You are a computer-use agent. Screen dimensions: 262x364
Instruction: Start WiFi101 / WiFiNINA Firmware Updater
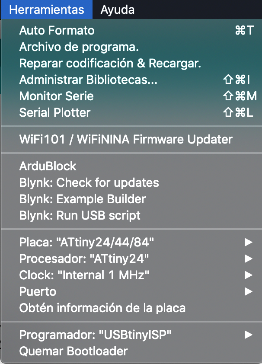click(x=131, y=139)
